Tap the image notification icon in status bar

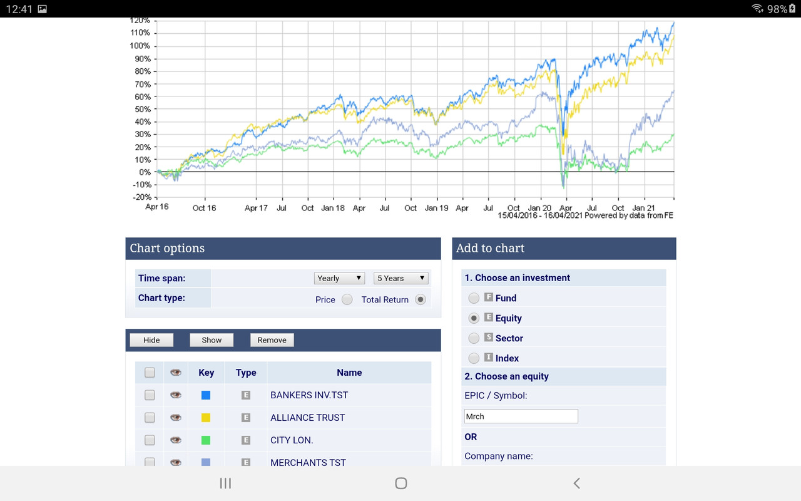(x=42, y=9)
